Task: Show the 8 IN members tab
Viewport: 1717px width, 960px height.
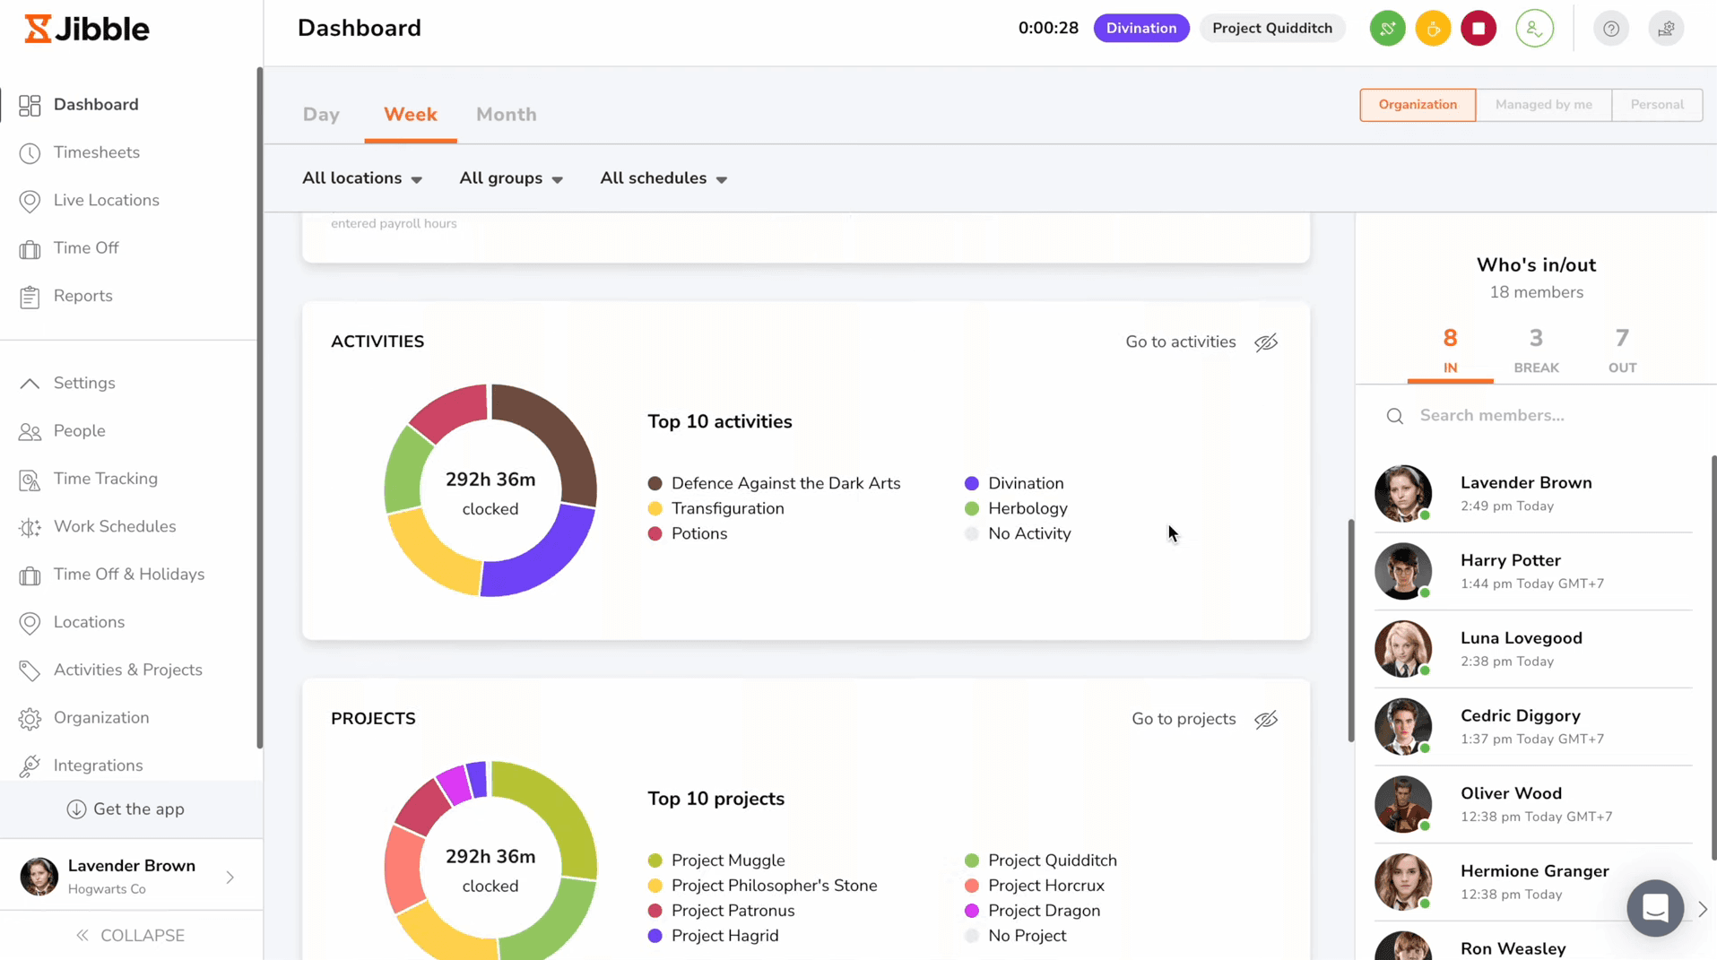Action: click(1450, 350)
